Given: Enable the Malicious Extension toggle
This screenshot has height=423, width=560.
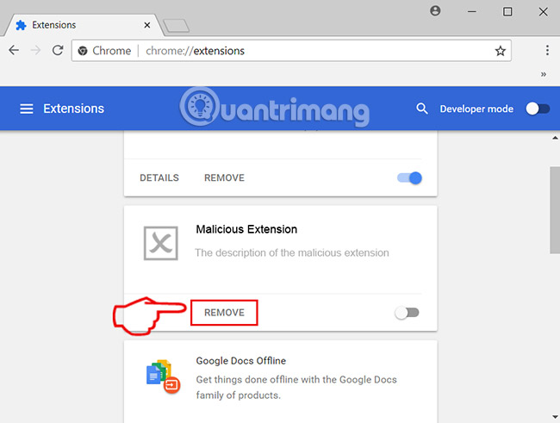Looking at the screenshot, I should tap(407, 313).
